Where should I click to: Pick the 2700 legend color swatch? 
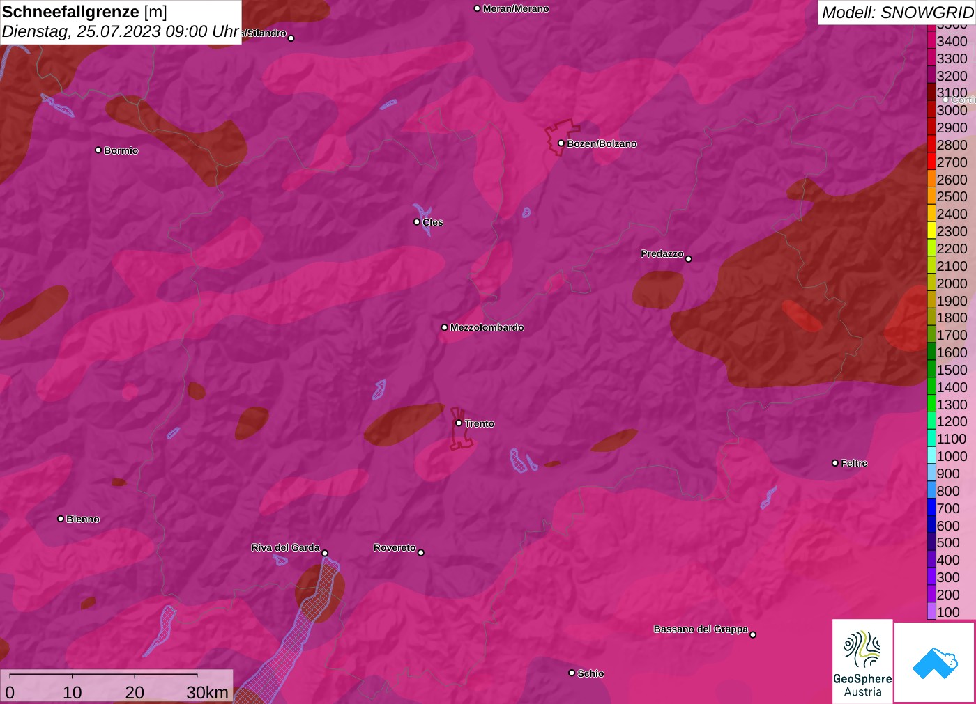coord(931,162)
